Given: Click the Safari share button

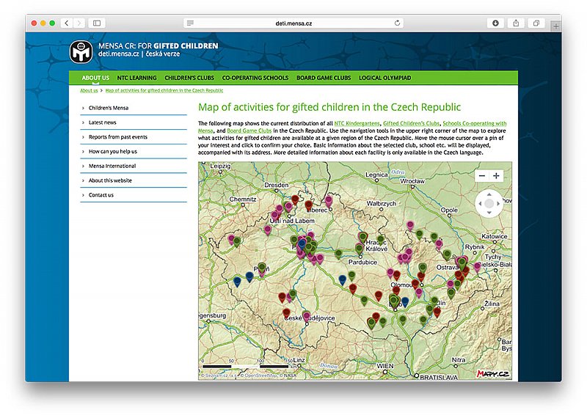Looking at the screenshot, I should click(516, 23).
